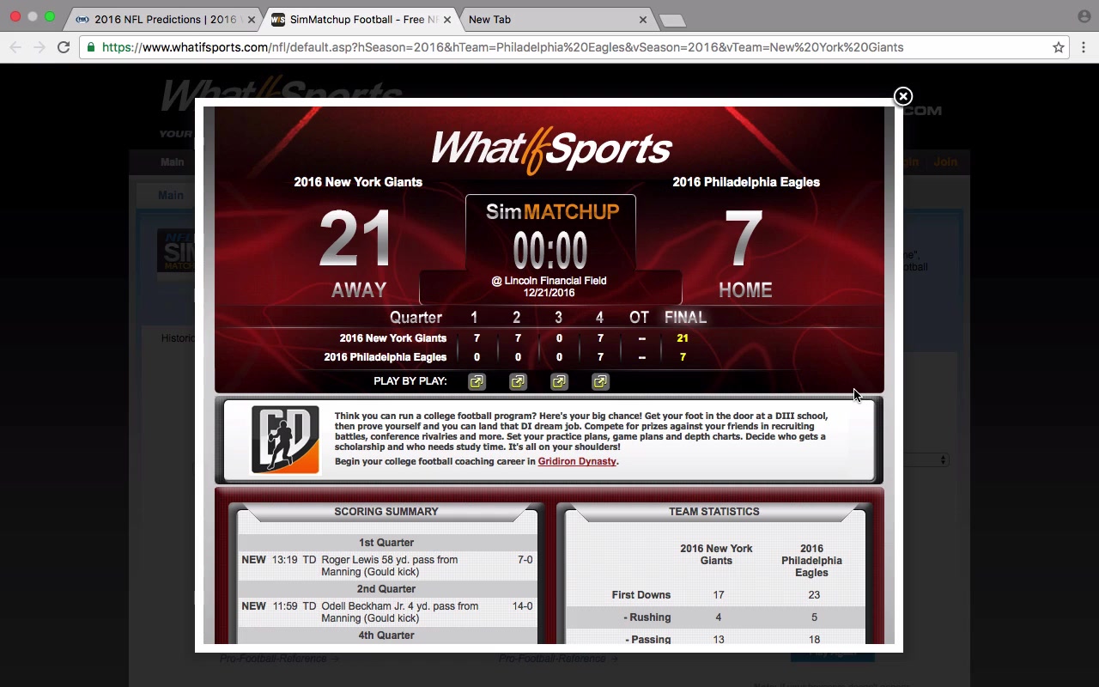Open a new browser tab
The width and height of the screenshot is (1099, 687).
[x=672, y=20]
